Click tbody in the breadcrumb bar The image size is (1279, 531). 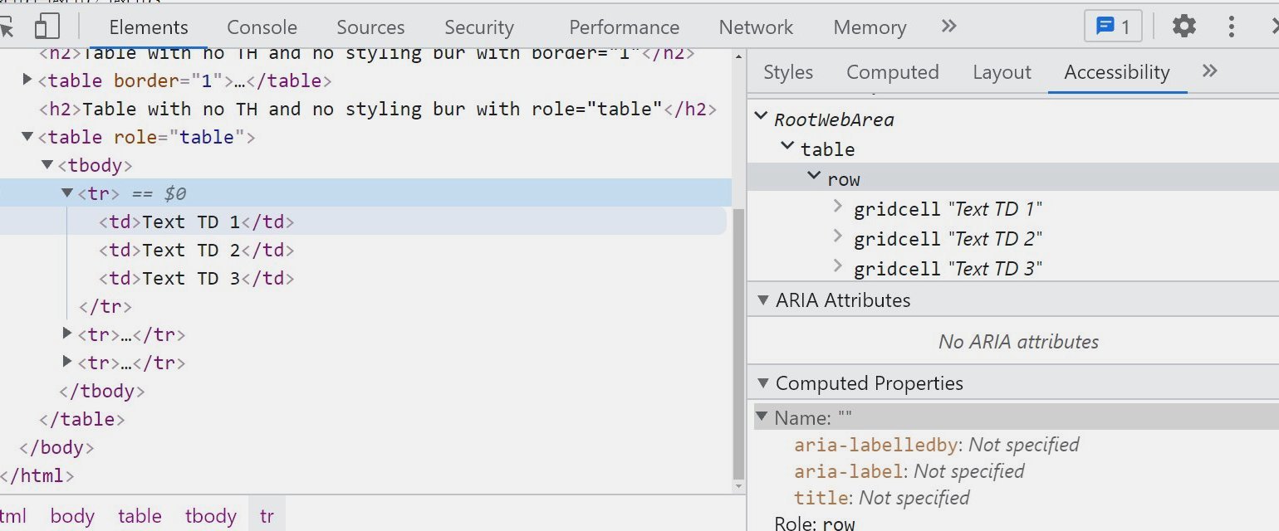click(210, 516)
